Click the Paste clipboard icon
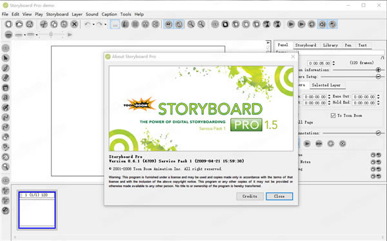This screenshot has height=241, width=387. click(x=64, y=24)
